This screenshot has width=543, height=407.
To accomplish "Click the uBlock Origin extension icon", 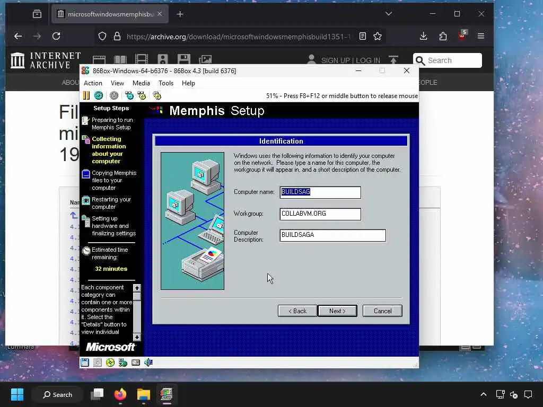I will click(x=462, y=36).
